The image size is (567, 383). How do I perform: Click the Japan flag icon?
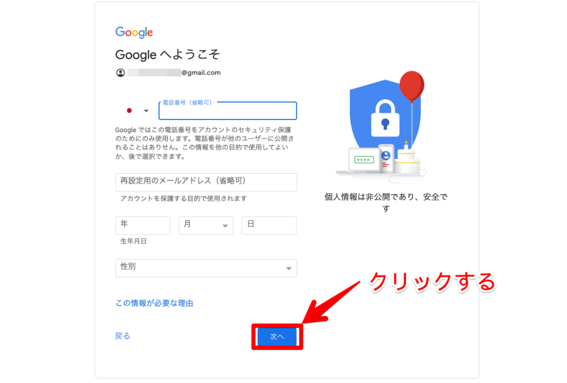click(x=129, y=111)
